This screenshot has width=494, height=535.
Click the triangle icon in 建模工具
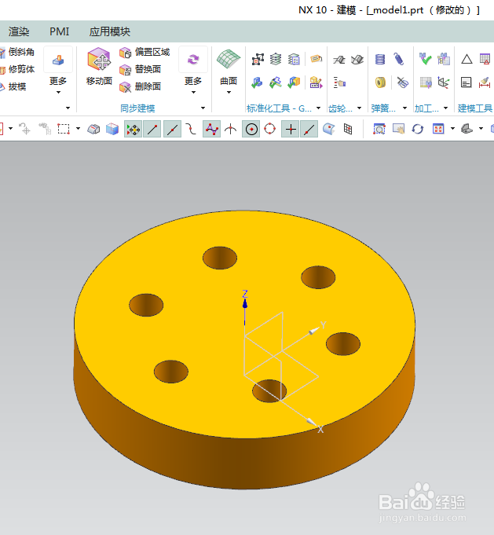pyautogui.click(x=467, y=60)
